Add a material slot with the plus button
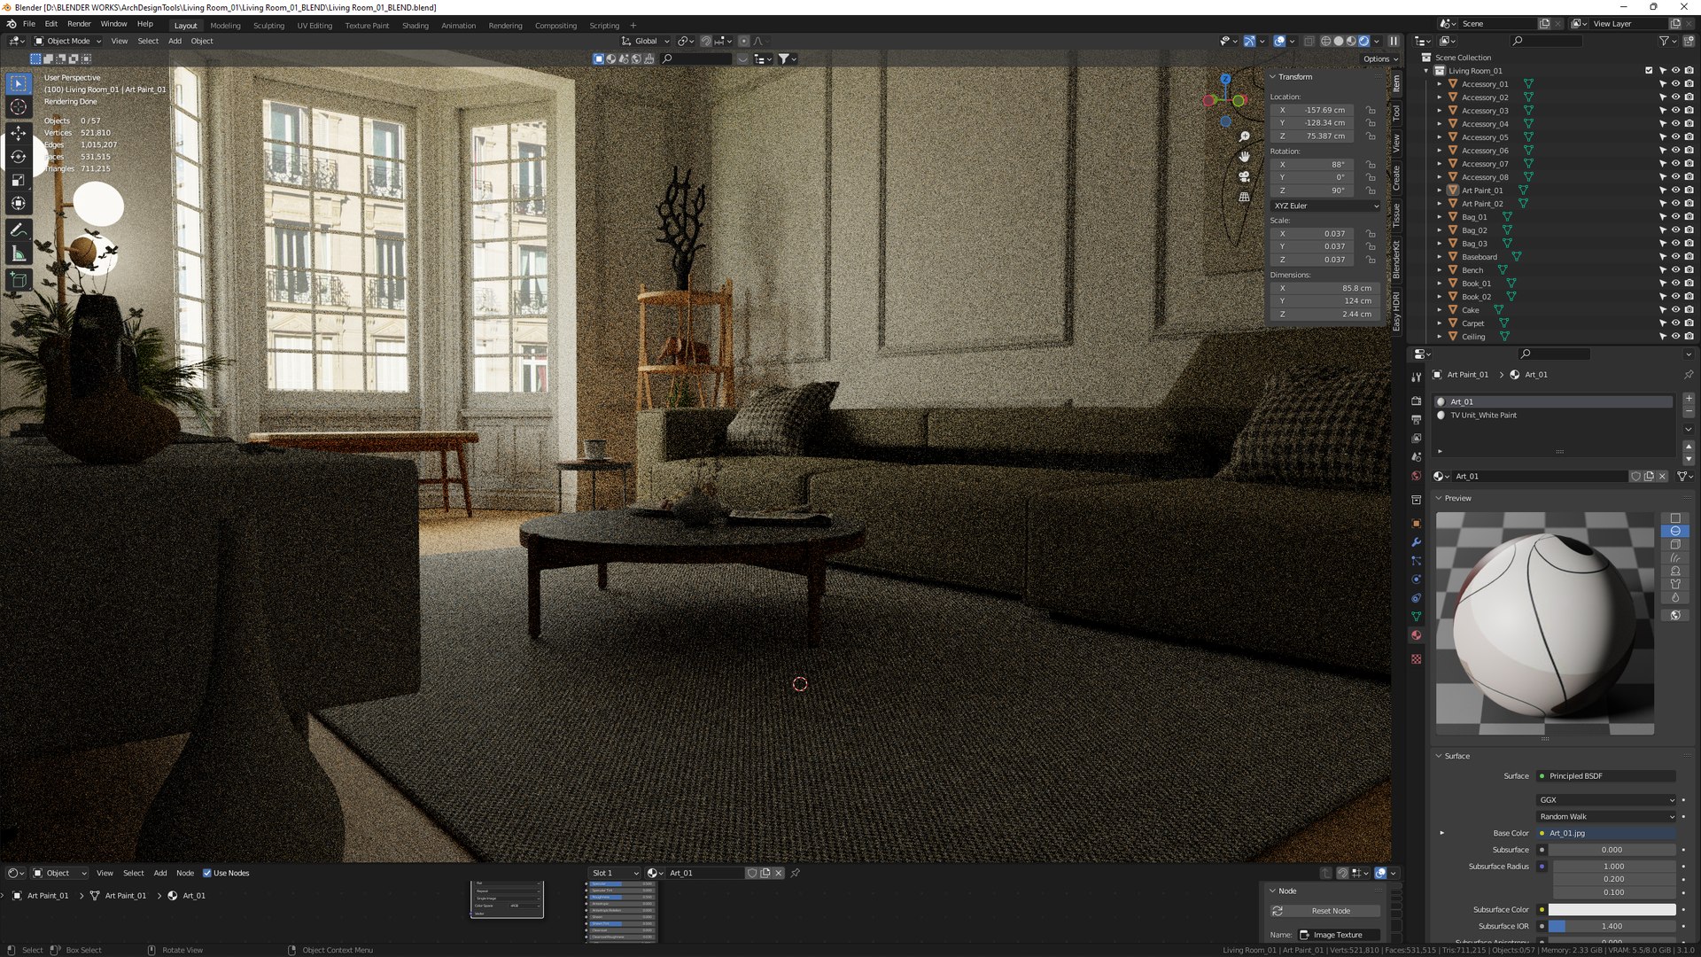Viewport: 1701px width, 957px height. [x=1689, y=399]
